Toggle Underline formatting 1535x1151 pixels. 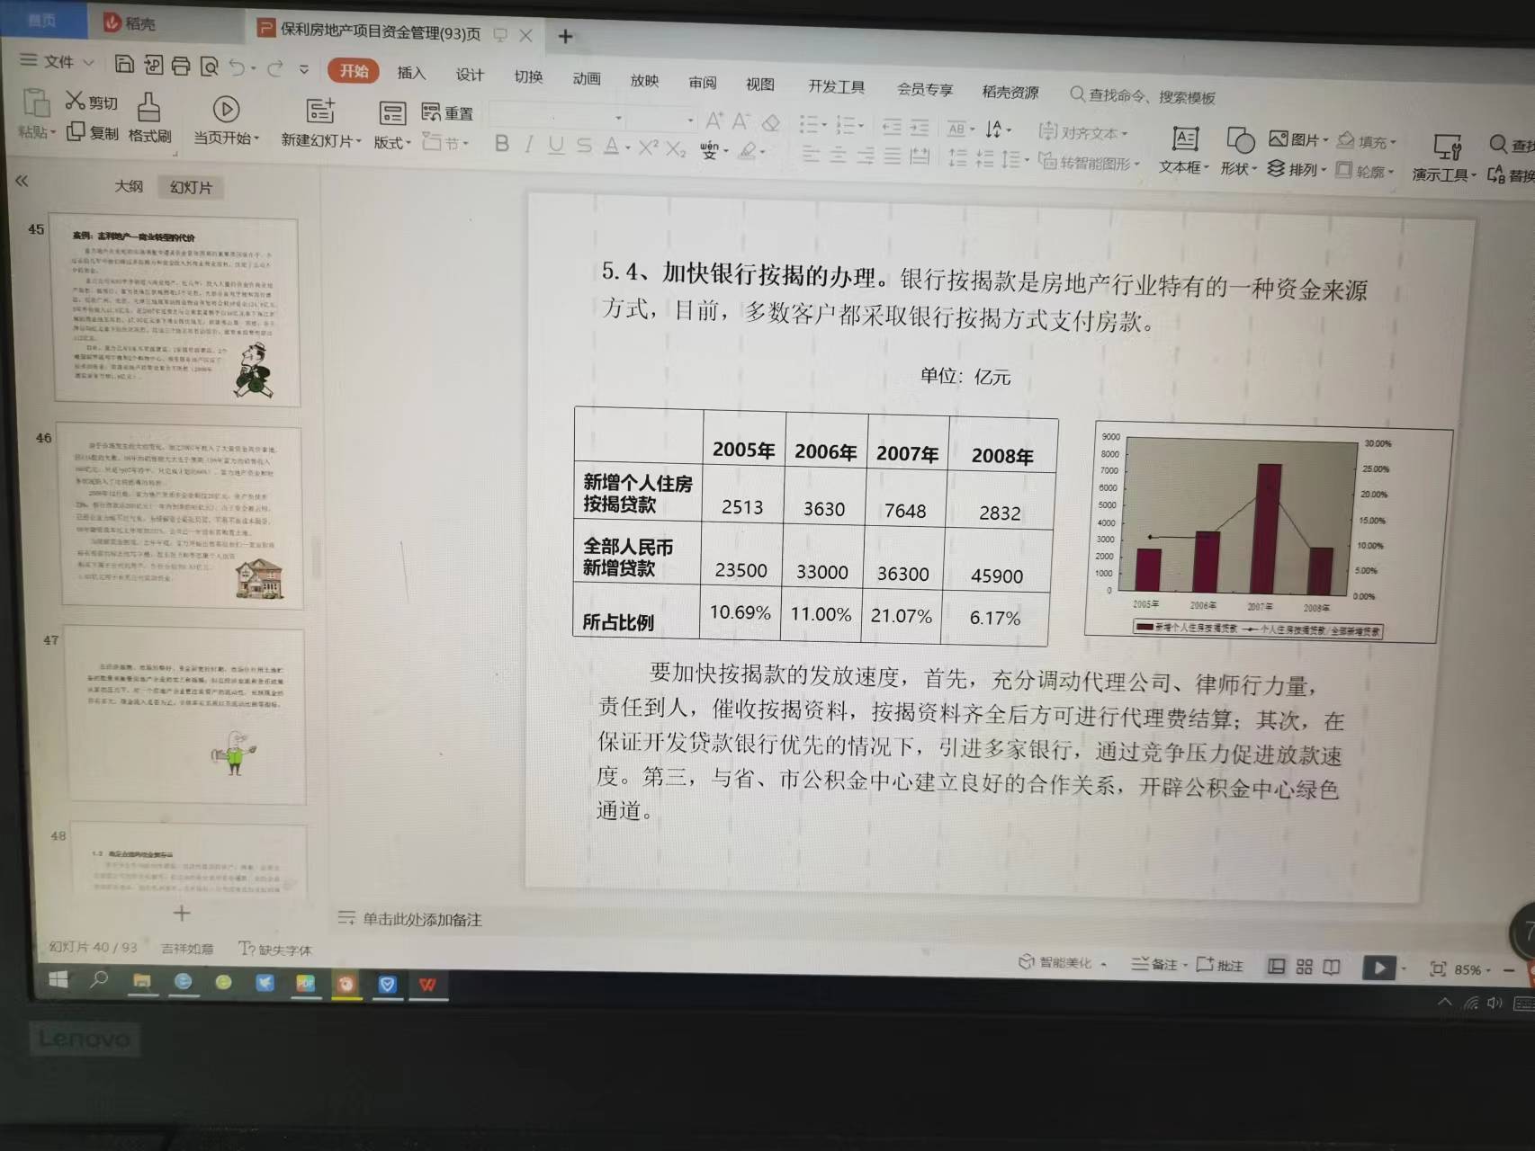556,146
